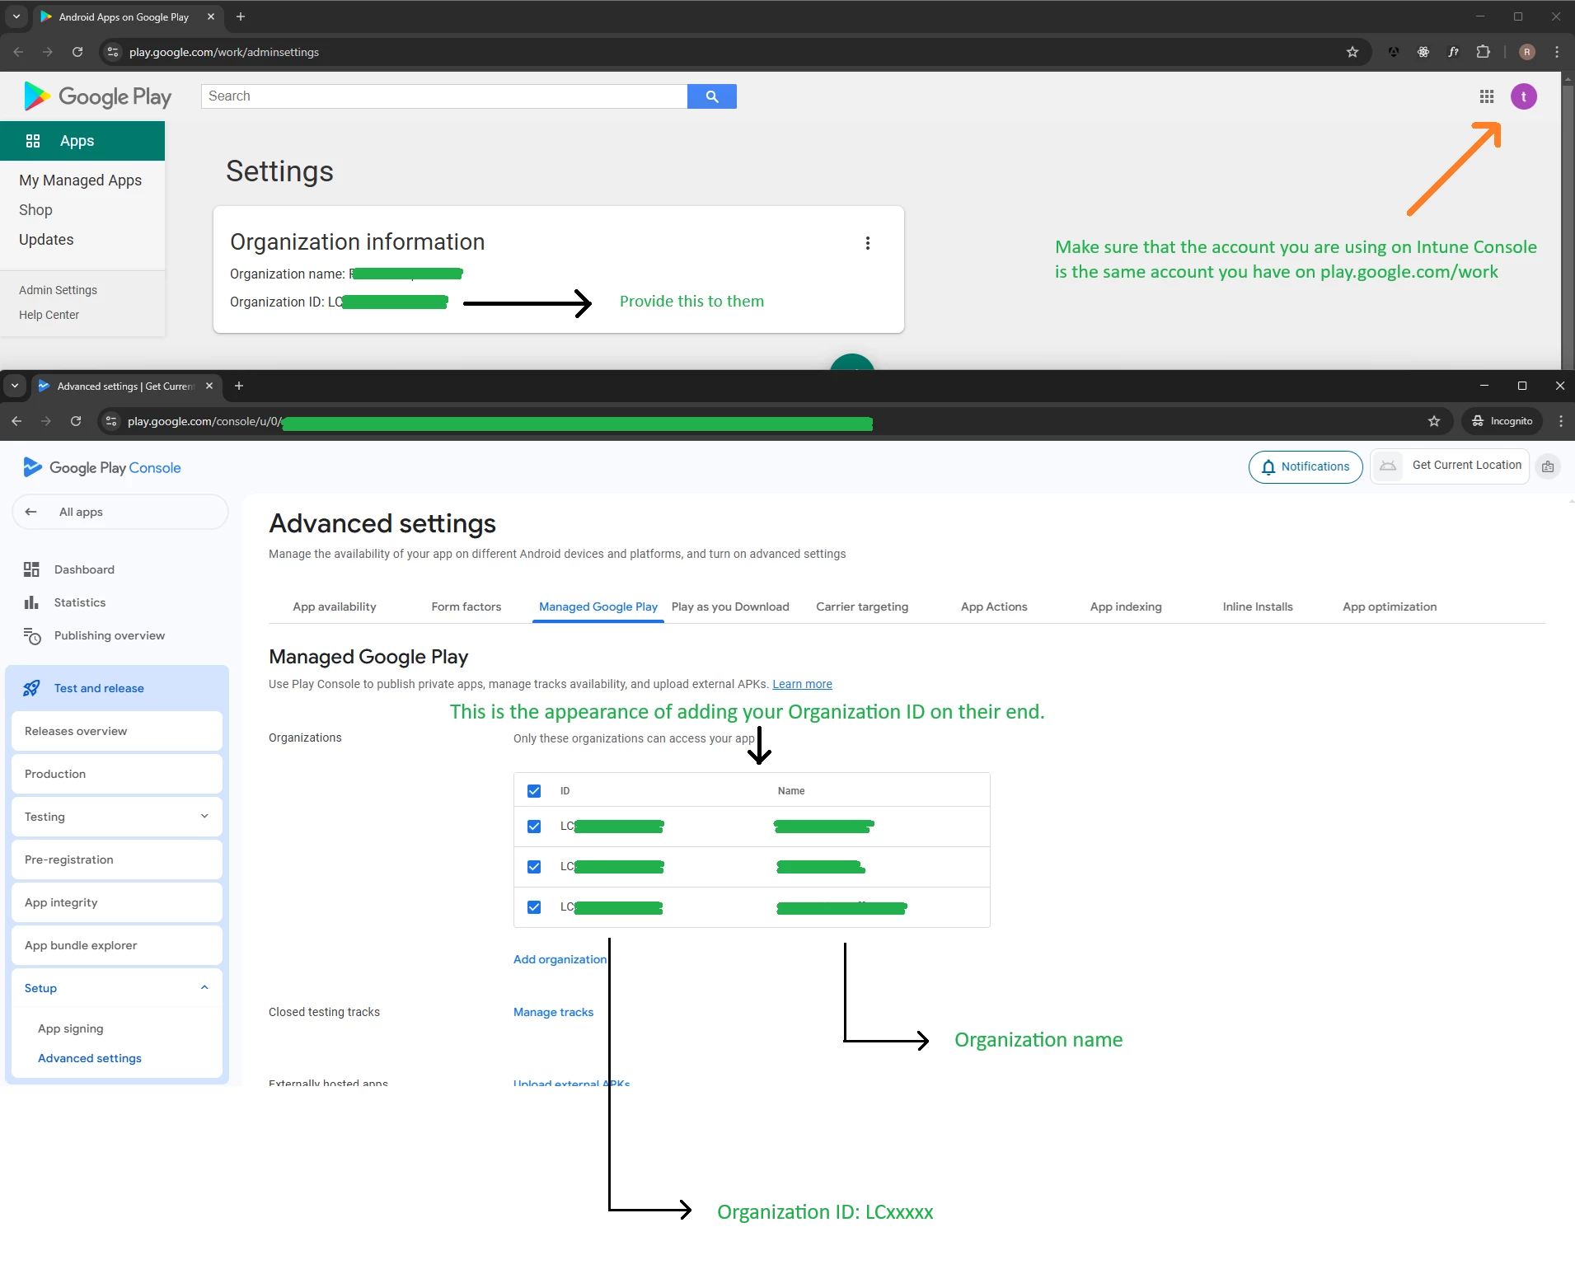Uncheck the third organization row checkbox

(x=534, y=907)
